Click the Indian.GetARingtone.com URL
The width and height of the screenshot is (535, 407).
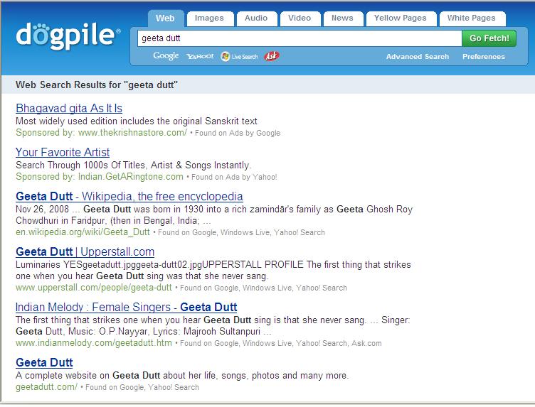coord(131,177)
